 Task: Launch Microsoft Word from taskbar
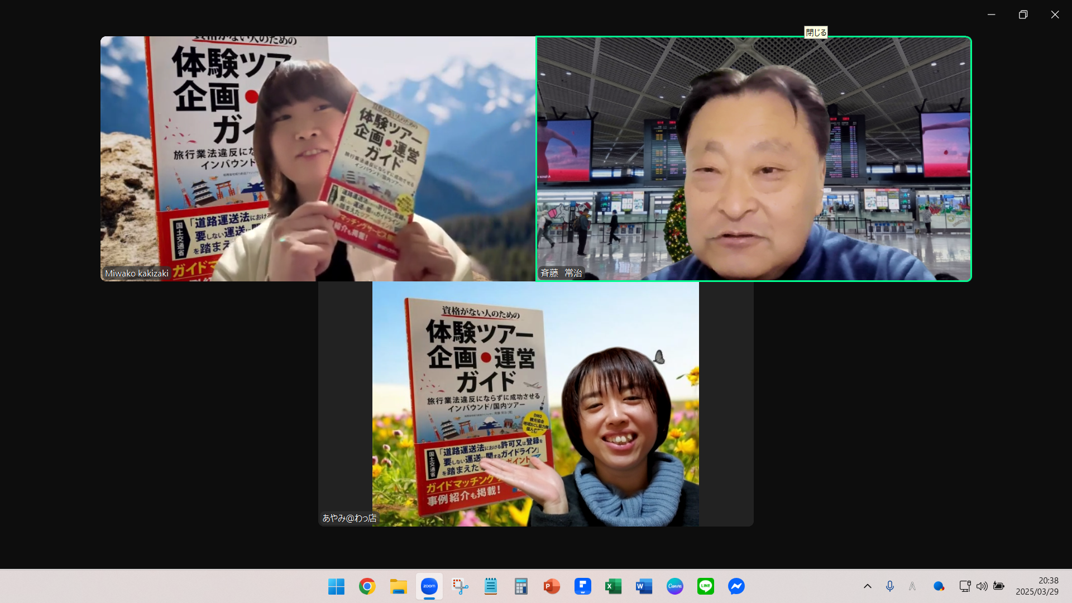point(644,586)
